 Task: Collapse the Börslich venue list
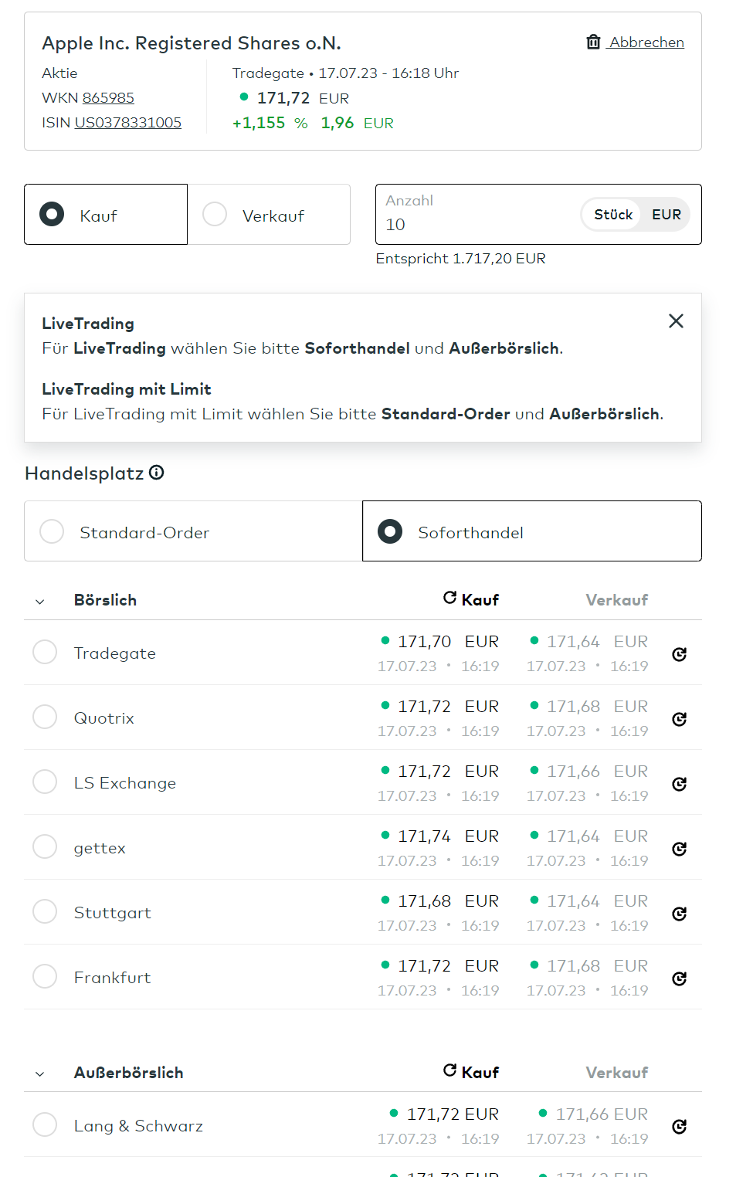pyautogui.click(x=40, y=602)
